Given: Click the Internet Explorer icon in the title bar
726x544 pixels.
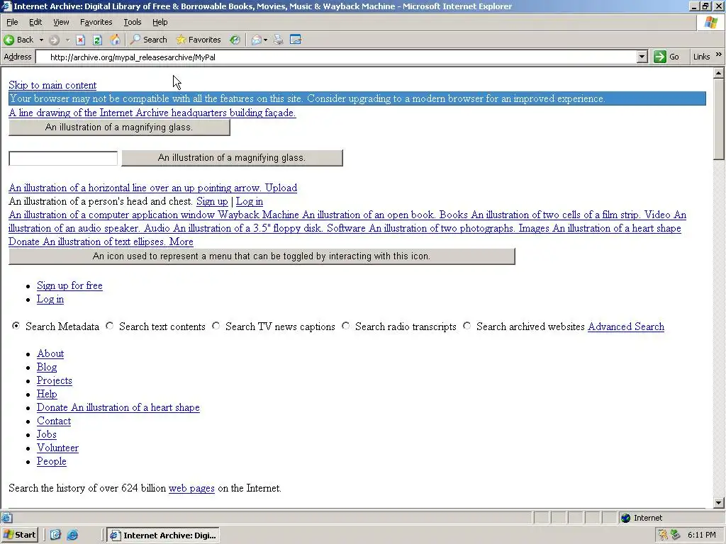Looking at the screenshot, I should point(6,6).
